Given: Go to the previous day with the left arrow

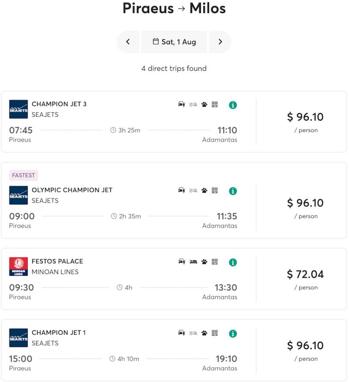Looking at the screenshot, I should pyautogui.click(x=128, y=42).
